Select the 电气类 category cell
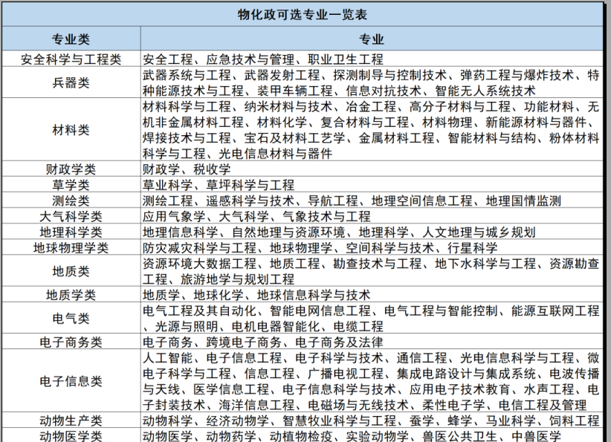Viewport: 611px width, 442px height. tap(71, 318)
